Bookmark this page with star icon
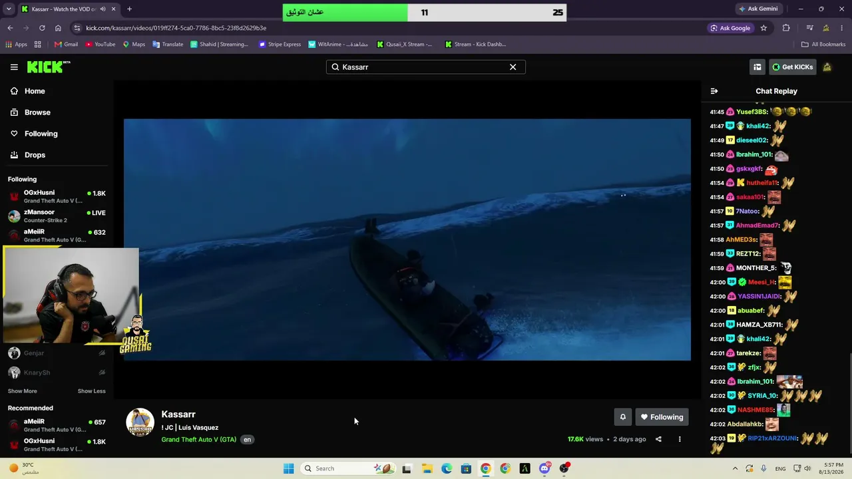Image resolution: width=852 pixels, height=479 pixels. (763, 28)
